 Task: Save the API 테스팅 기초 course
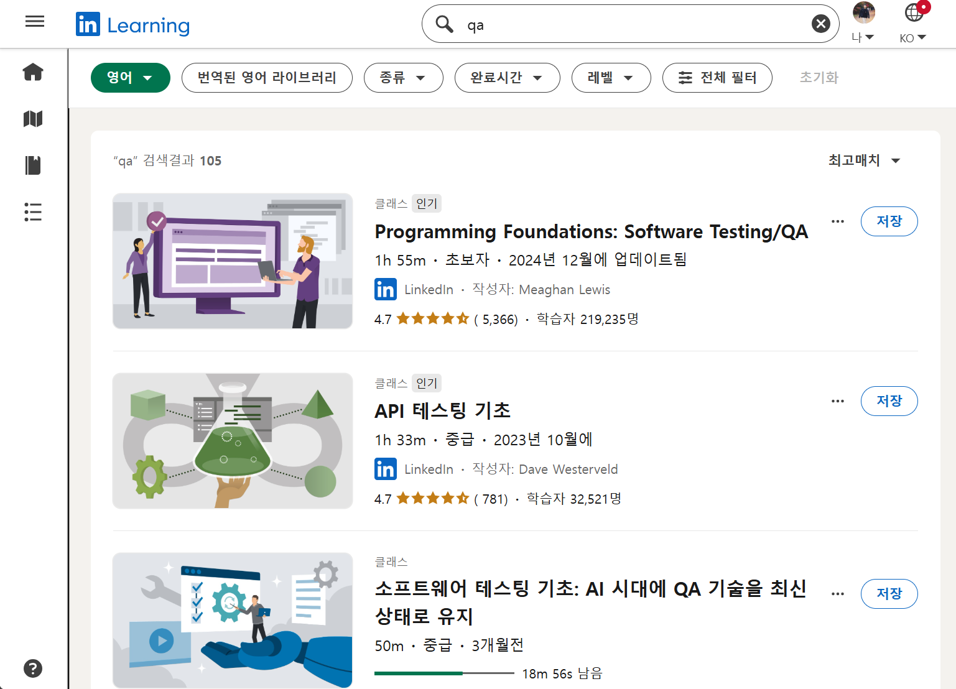click(889, 401)
